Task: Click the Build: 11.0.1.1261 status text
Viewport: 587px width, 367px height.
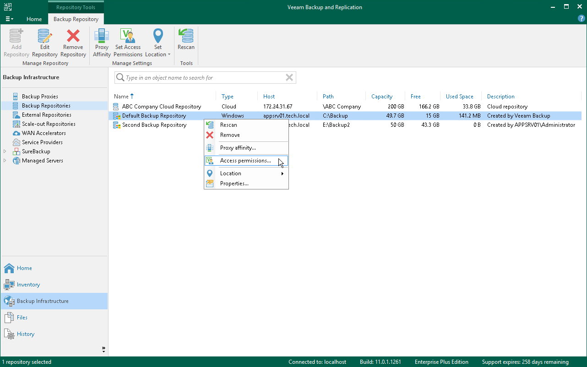Action: (380, 362)
